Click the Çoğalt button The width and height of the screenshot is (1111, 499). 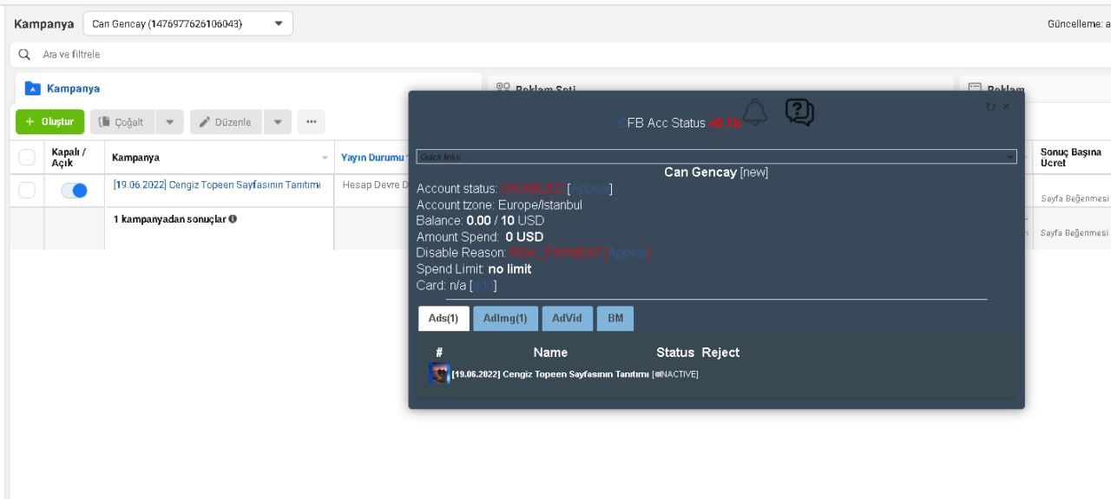123,122
